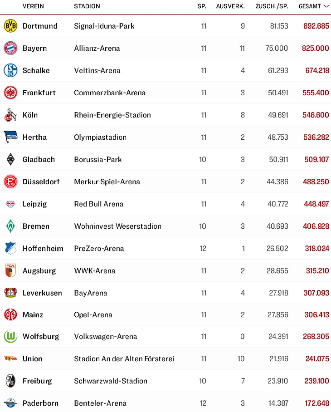Click the Union Berlin club logo
The width and height of the screenshot is (331, 412).
click(x=10, y=358)
